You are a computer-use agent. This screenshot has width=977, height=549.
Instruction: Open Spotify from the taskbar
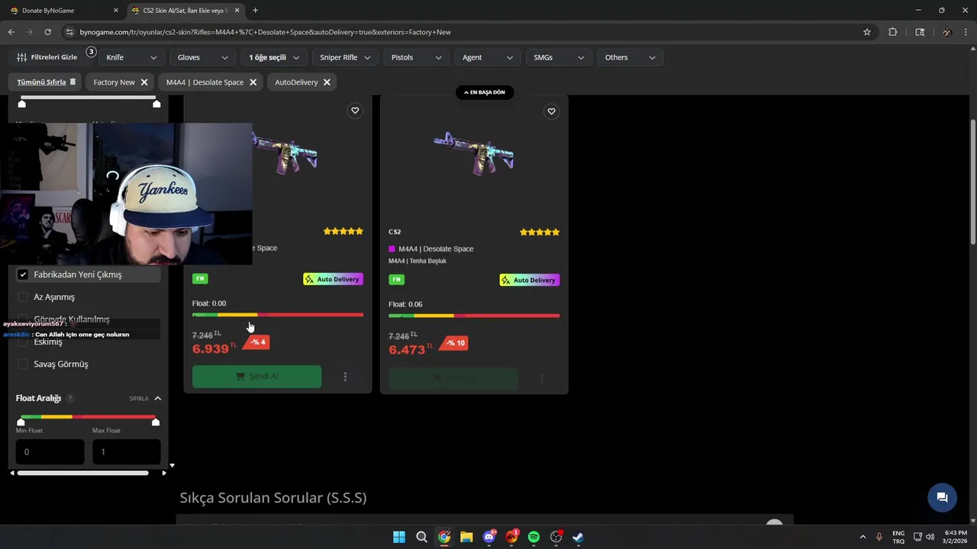(x=534, y=537)
